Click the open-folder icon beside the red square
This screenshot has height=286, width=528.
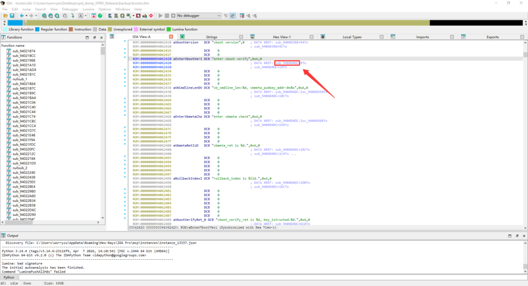pos(144,16)
